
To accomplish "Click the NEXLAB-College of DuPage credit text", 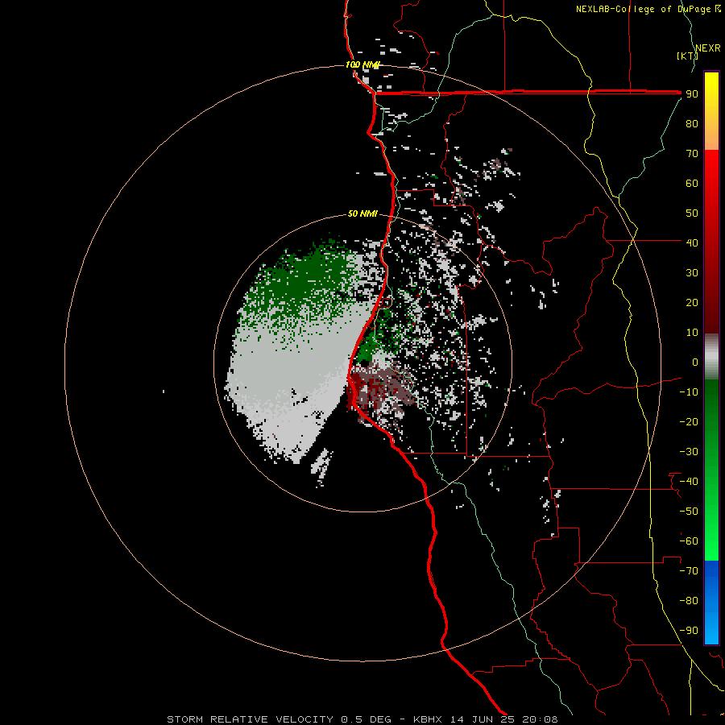I will click(x=648, y=9).
